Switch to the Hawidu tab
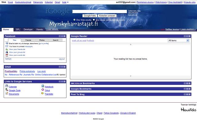This screenshot has width=197, height=121. click(x=40, y=29)
